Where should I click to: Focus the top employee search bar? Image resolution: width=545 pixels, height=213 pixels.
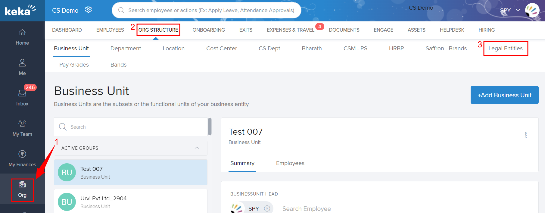pos(211,10)
